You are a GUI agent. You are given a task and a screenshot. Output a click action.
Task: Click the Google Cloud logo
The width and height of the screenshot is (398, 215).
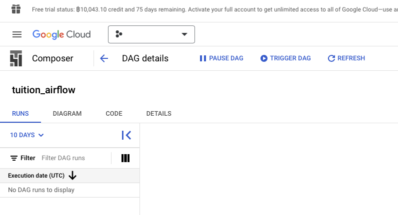pyautogui.click(x=61, y=34)
